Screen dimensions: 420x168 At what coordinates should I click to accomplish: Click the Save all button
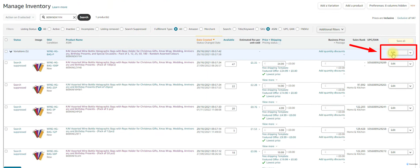point(401,41)
